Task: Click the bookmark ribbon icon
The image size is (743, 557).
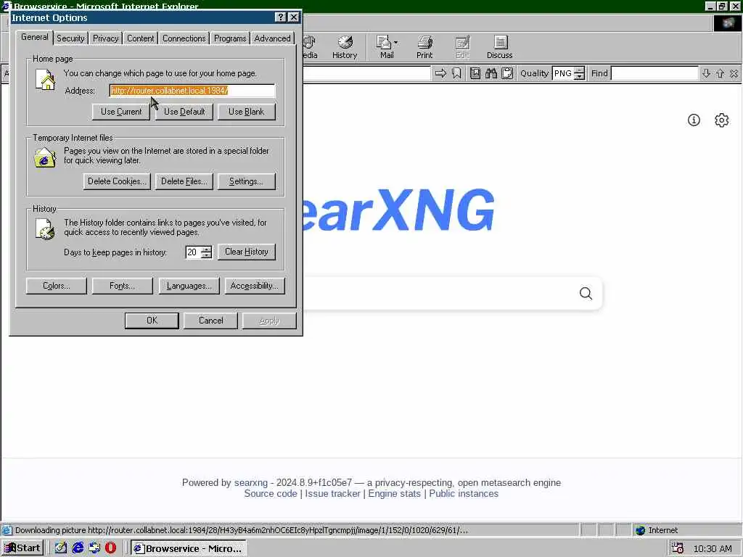Action: 456,73
